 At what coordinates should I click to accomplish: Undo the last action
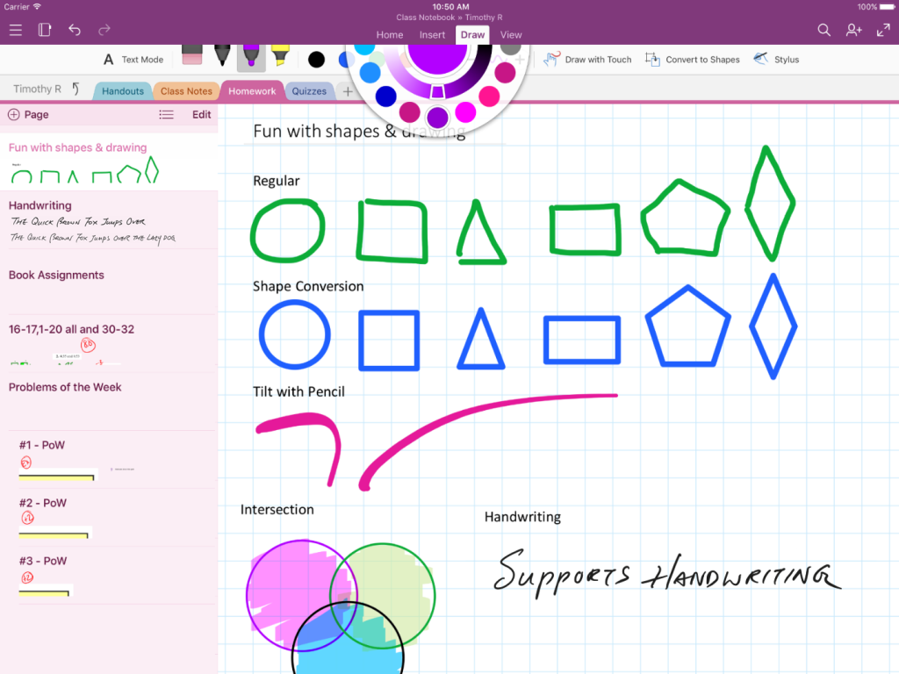[75, 30]
